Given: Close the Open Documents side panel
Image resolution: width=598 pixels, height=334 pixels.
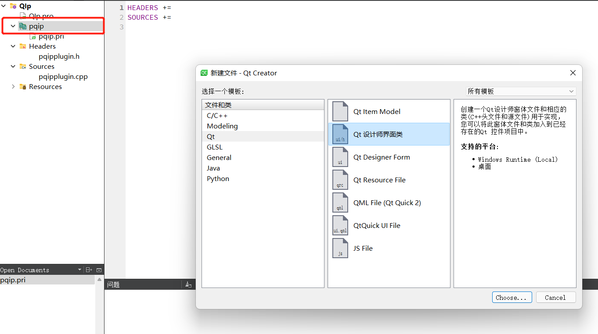Looking at the screenshot, I should point(99,270).
